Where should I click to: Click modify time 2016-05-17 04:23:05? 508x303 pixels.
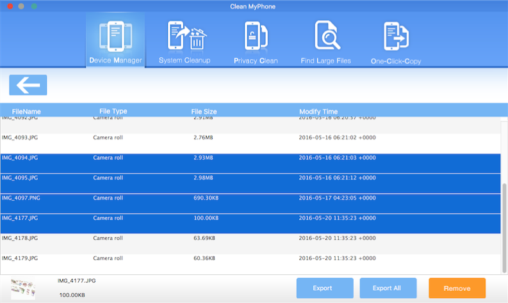337,198
